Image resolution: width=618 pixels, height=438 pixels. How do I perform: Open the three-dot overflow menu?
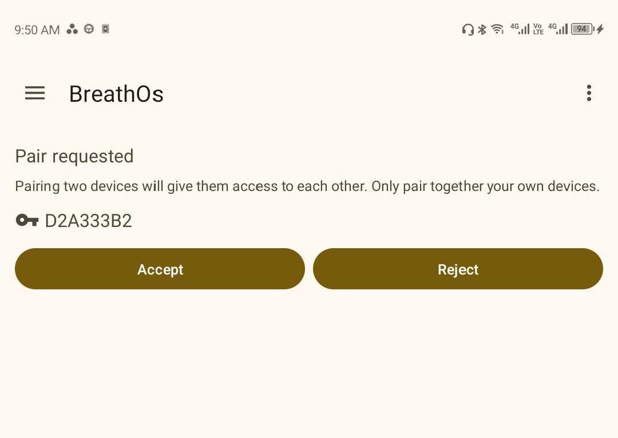coord(589,93)
